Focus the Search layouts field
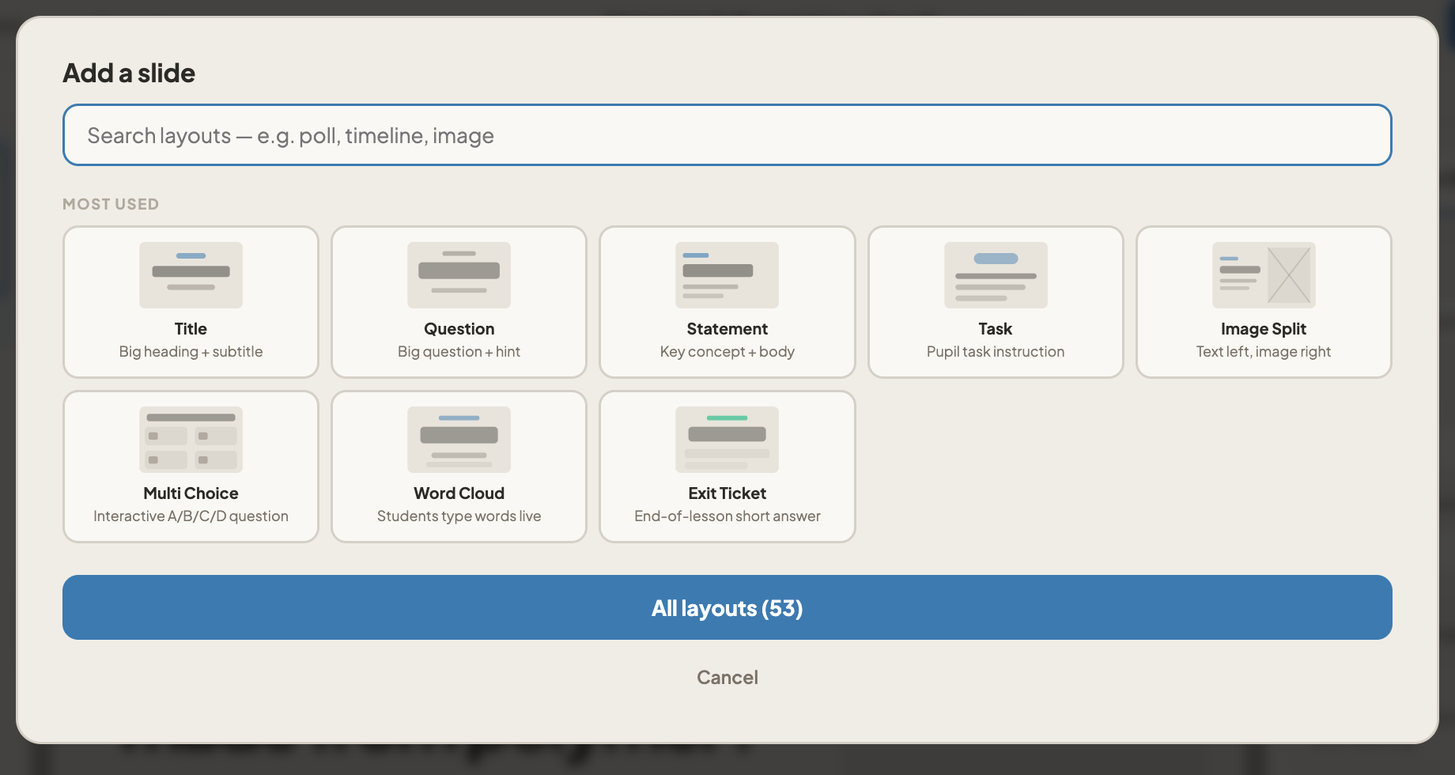Image resolution: width=1455 pixels, height=775 pixels. tap(727, 135)
